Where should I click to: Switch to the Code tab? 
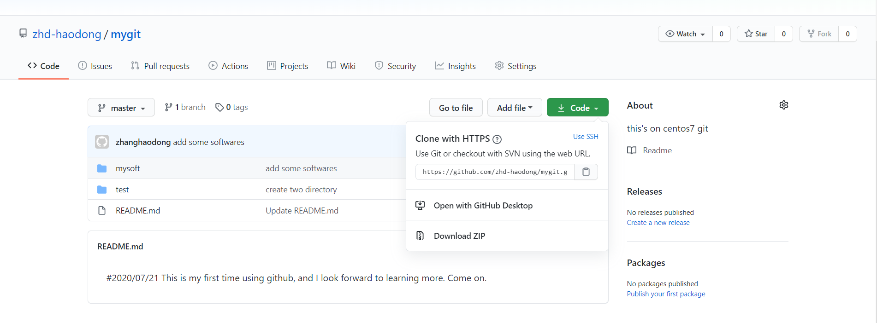pyautogui.click(x=43, y=66)
